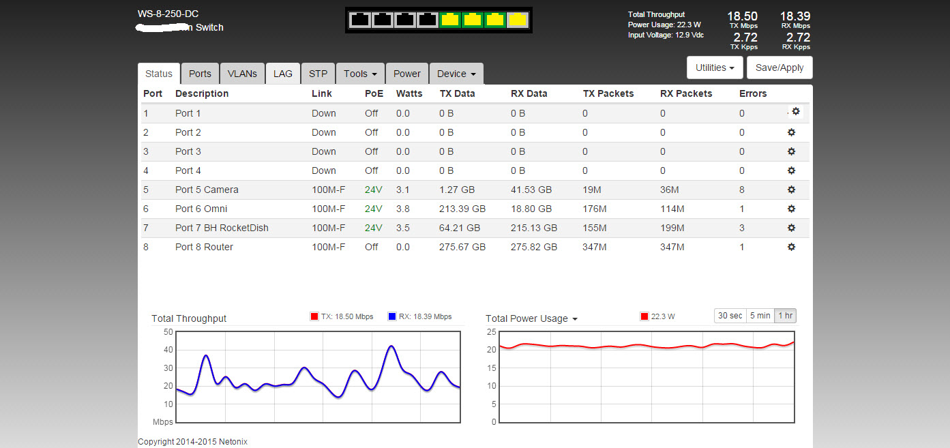The width and height of the screenshot is (950, 448).
Task: Switch to the STP tab
Action: (x=318, y=74)
